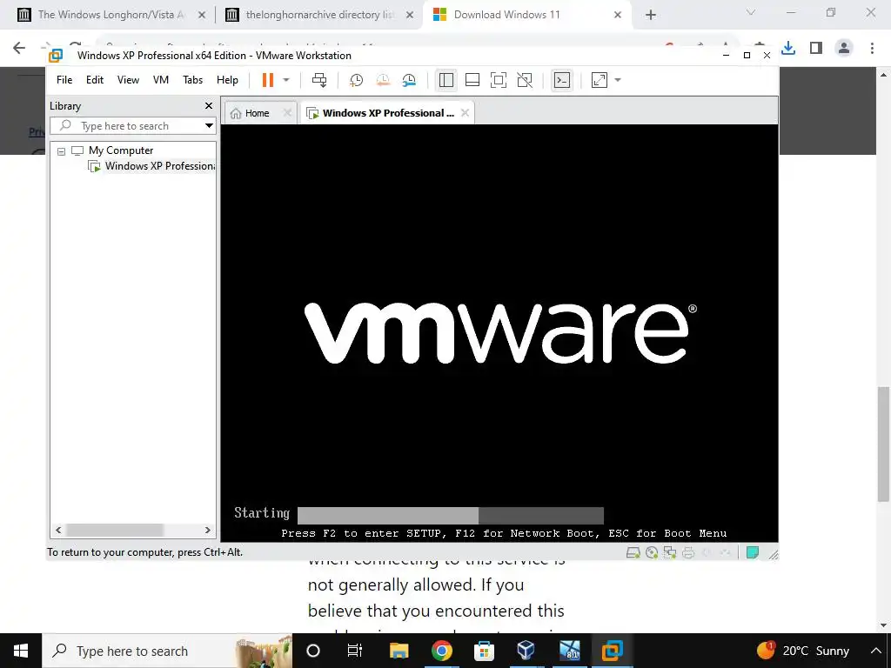Viewport: 891px width, 668px height.
Task: Revert the VM to its previous snapshot
Action: [383, 80]
